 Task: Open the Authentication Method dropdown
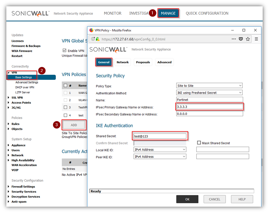point(209,92)
